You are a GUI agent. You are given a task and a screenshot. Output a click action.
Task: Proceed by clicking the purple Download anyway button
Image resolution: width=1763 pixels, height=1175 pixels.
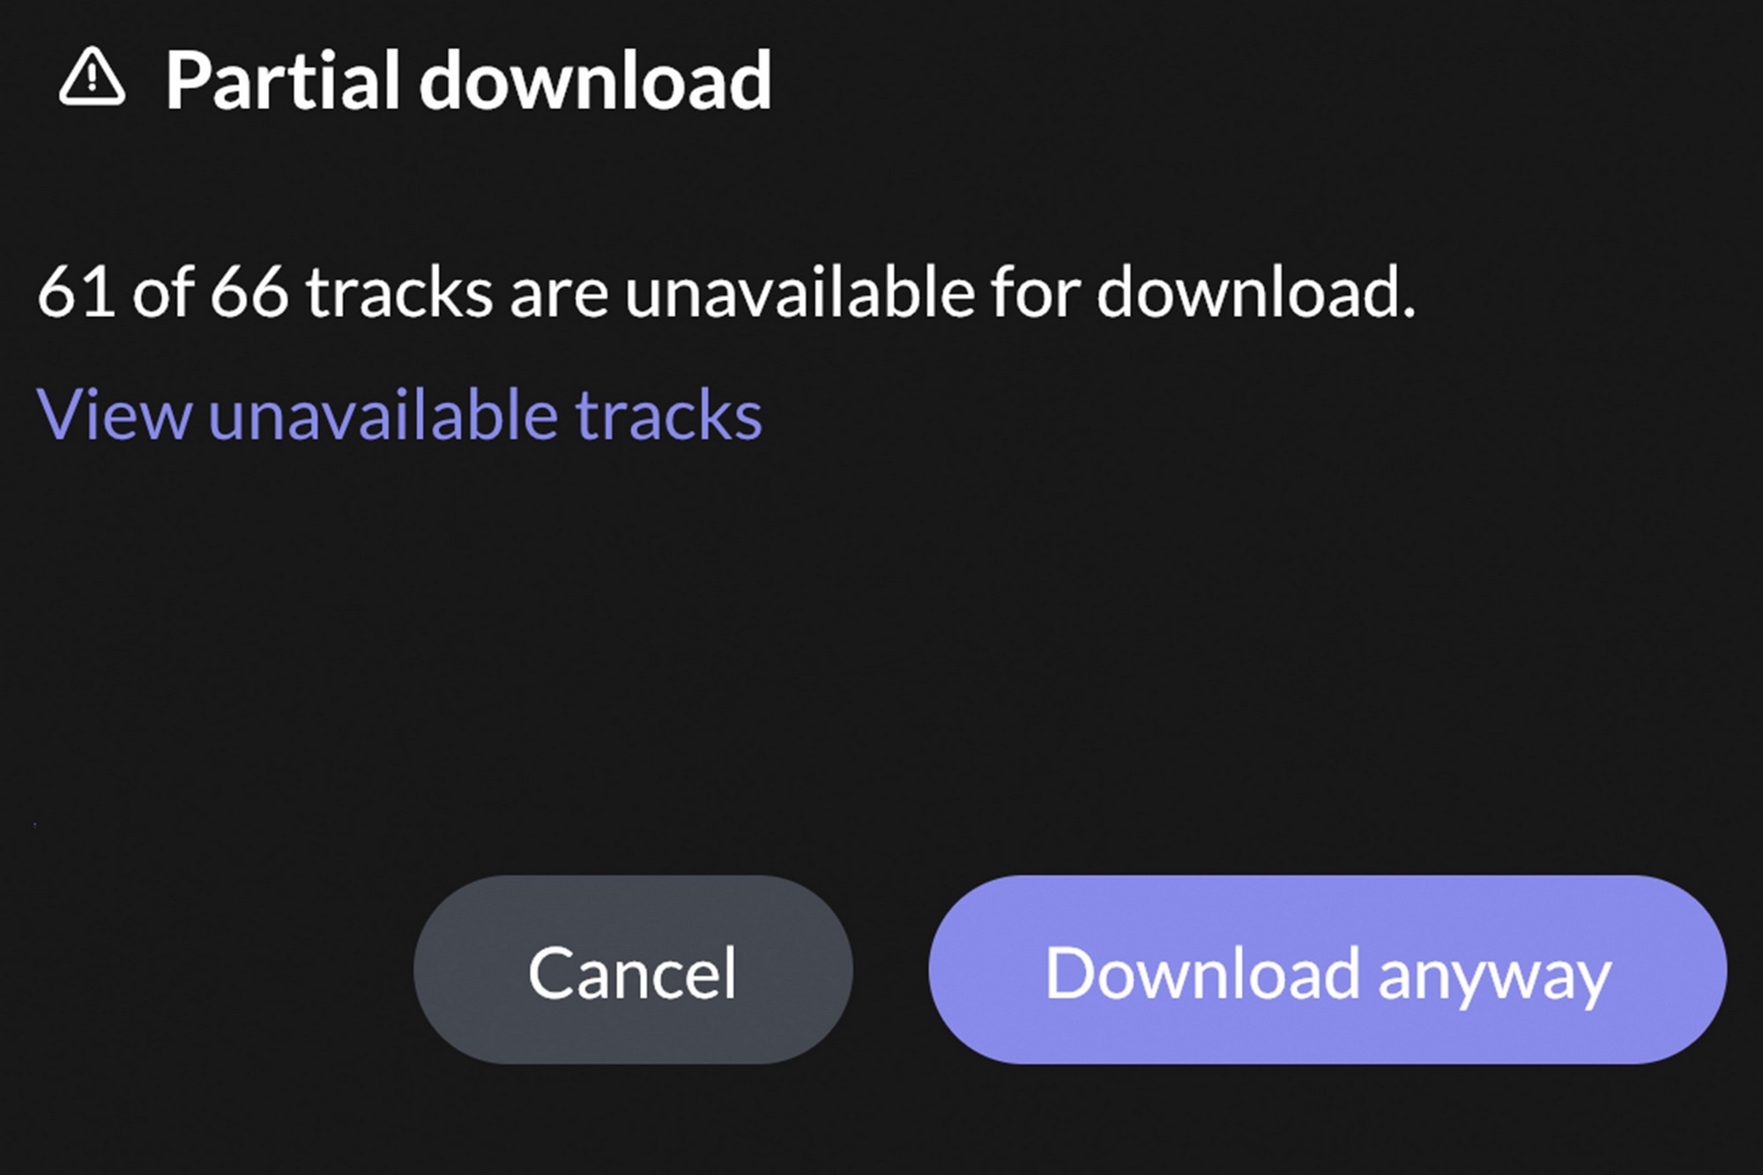[1327, 970]
